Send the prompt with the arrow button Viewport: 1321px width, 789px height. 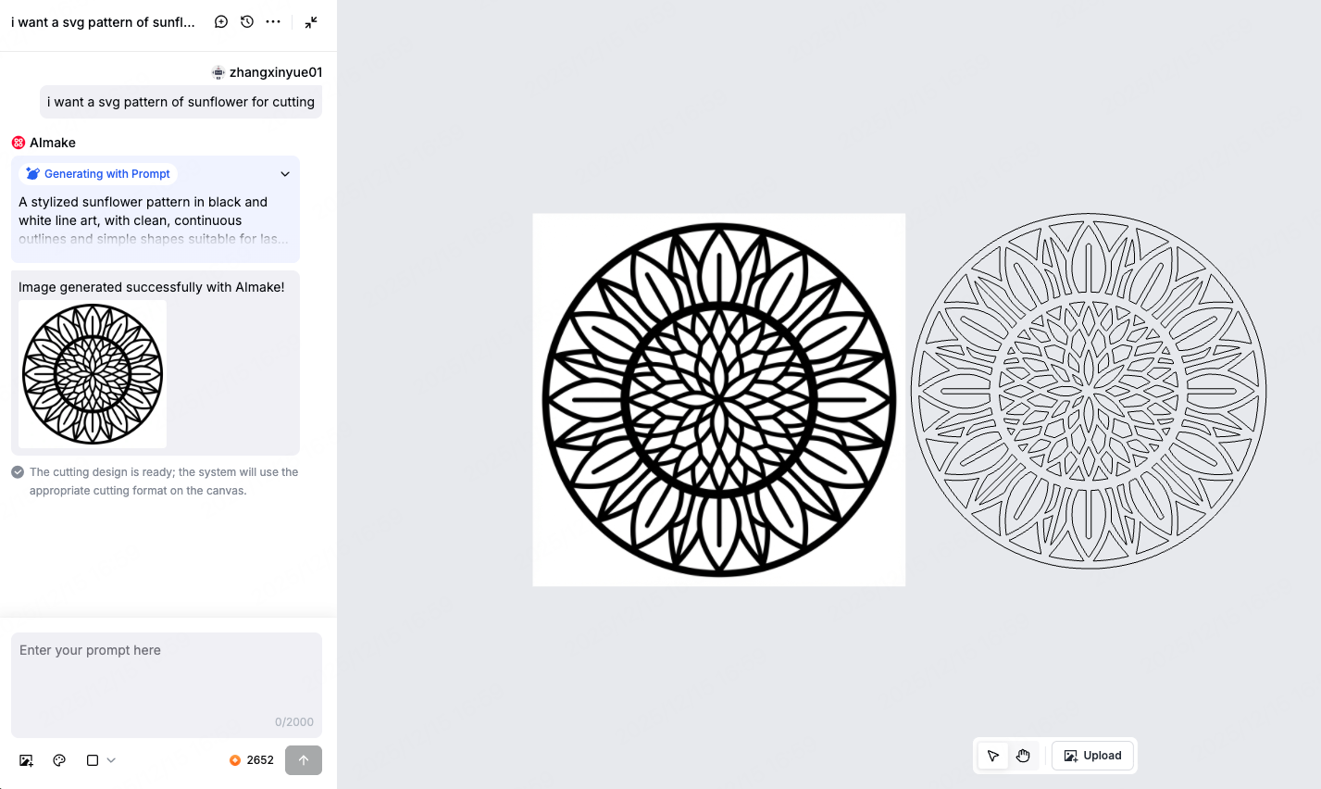point(304,760)
